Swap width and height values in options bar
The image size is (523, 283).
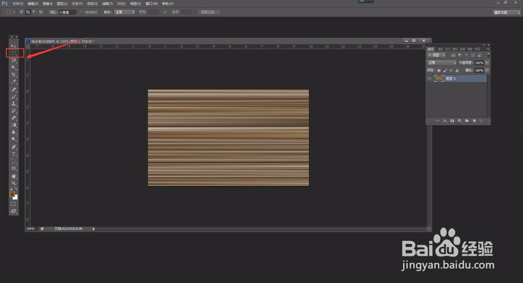pos(165,12)
